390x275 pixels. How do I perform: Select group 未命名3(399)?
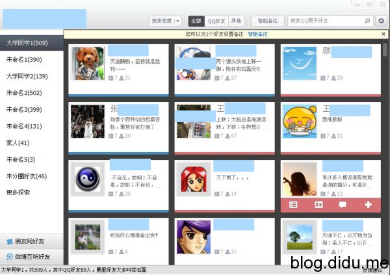32,109
